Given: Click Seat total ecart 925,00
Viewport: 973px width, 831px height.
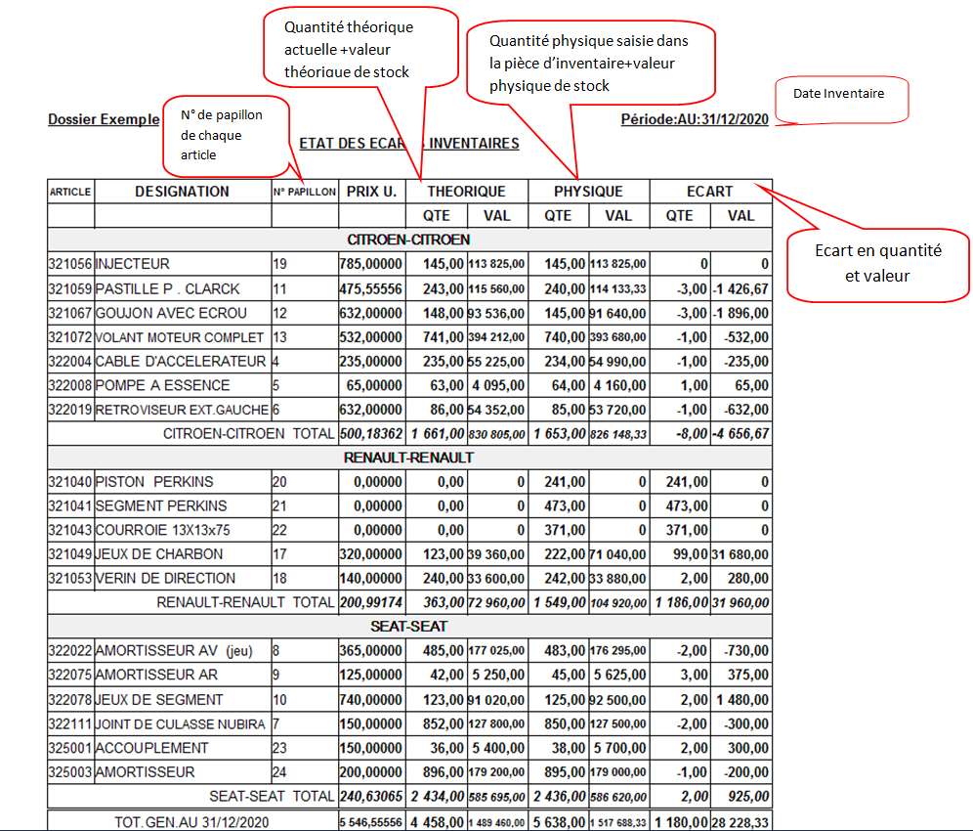Looking at the screenshot, I should (748, 796).
